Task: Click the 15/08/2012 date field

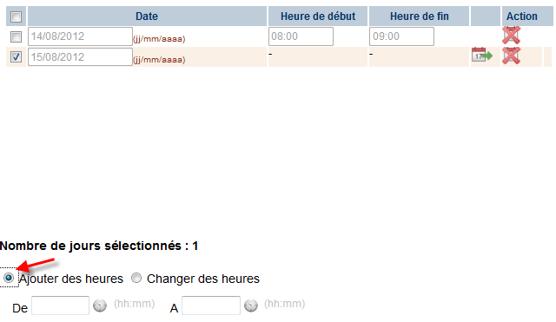Action: pos(80,56)
